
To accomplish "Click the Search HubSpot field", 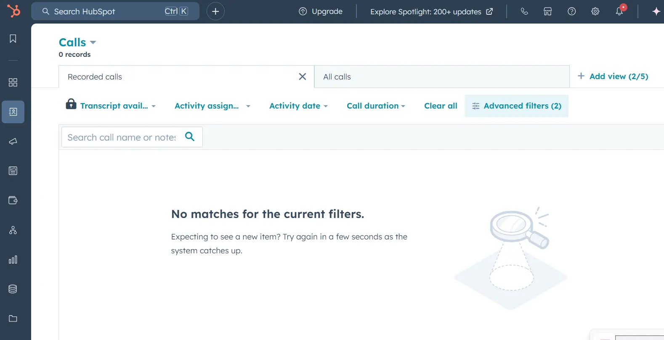I will pyautogui.click(x=115, y=11).
